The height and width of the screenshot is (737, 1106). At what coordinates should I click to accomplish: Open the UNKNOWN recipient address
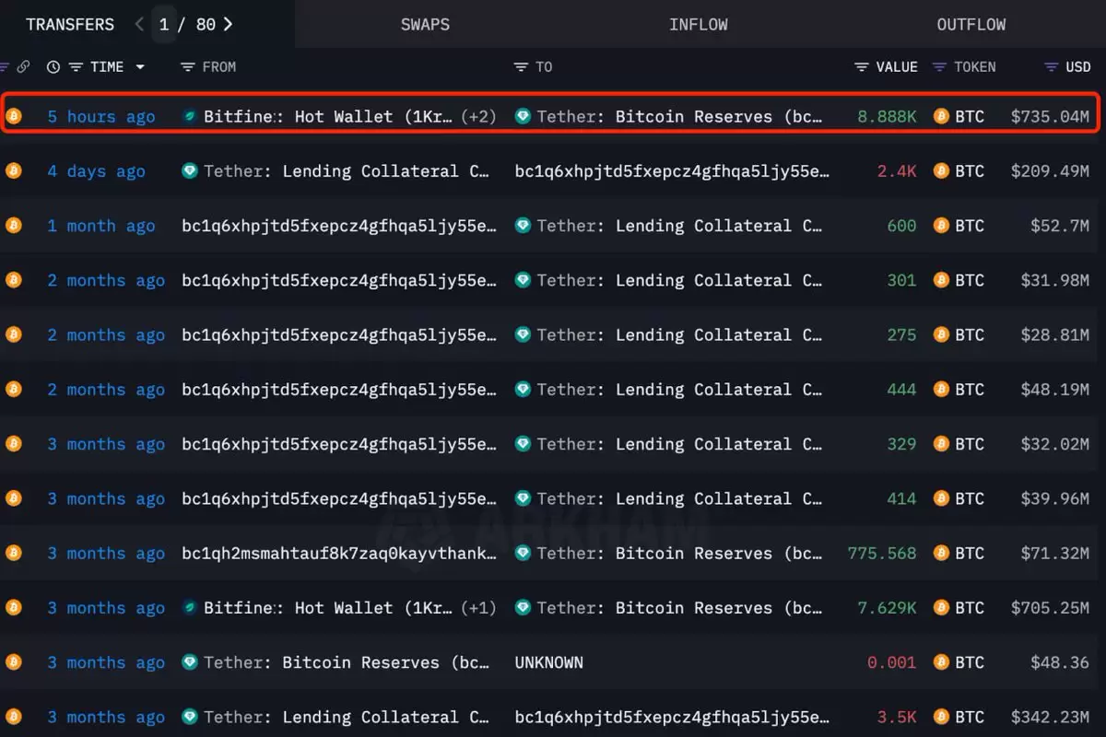click(549, 662)
